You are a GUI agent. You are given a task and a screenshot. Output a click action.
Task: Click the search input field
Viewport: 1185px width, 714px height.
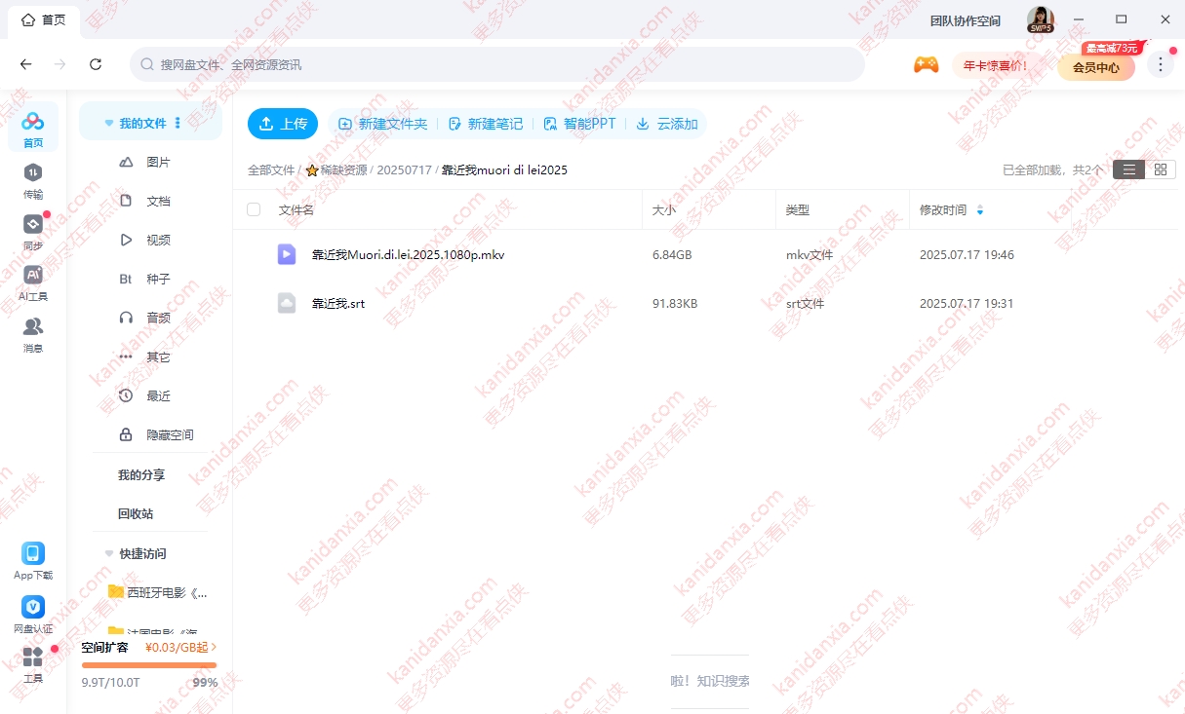click(x=497, y=64)
